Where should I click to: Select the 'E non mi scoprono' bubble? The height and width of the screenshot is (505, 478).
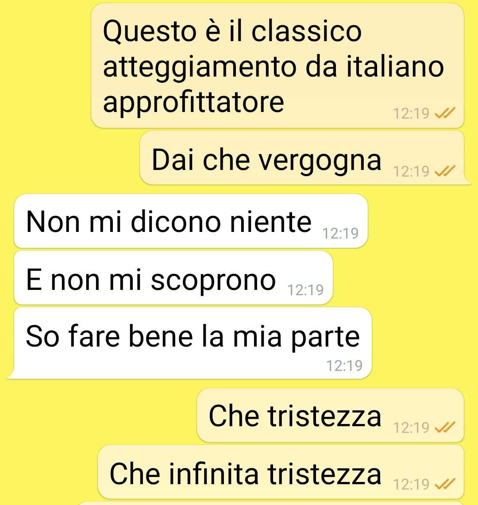pos(173,278)
